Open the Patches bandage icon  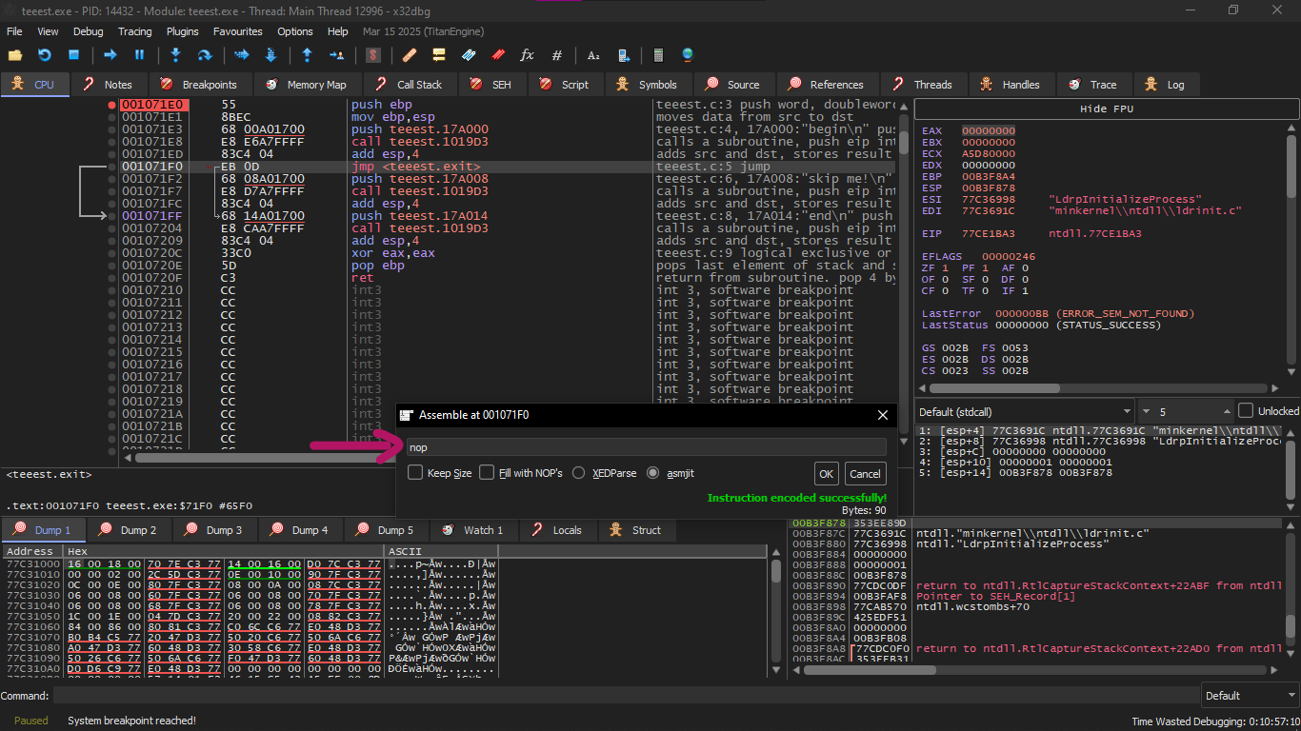click(410, 55)
